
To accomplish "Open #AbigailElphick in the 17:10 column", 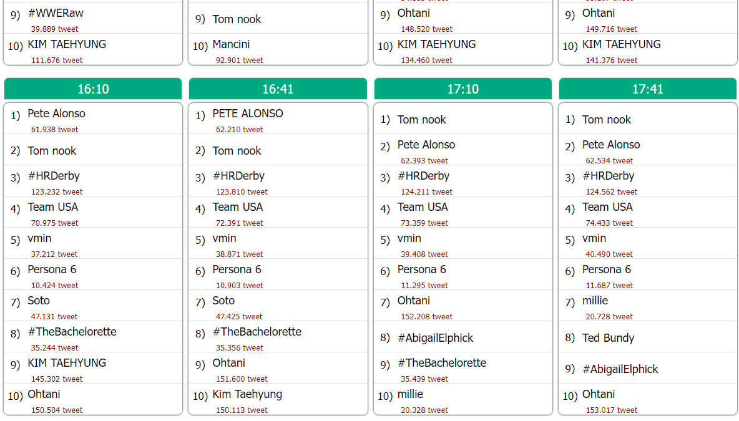I will pos(436,337).
